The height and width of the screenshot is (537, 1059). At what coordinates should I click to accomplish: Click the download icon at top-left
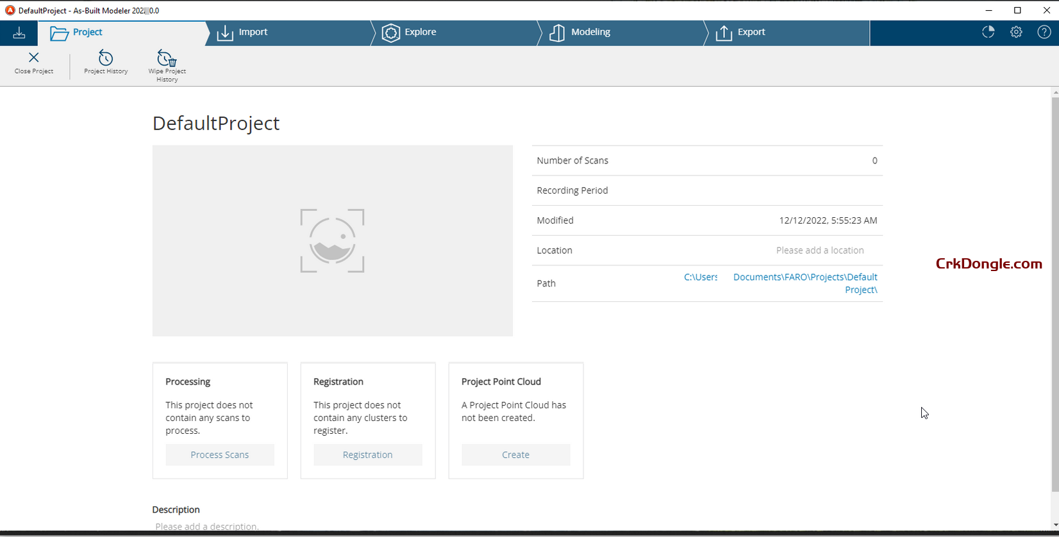click(19, 33)
